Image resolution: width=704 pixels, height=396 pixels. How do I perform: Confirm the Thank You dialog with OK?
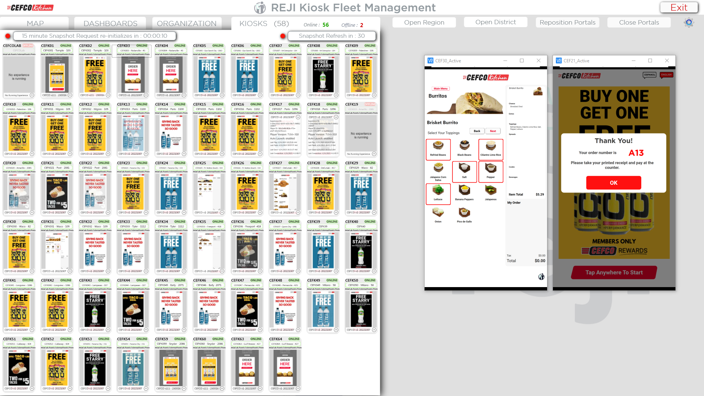tap(614, 183)
